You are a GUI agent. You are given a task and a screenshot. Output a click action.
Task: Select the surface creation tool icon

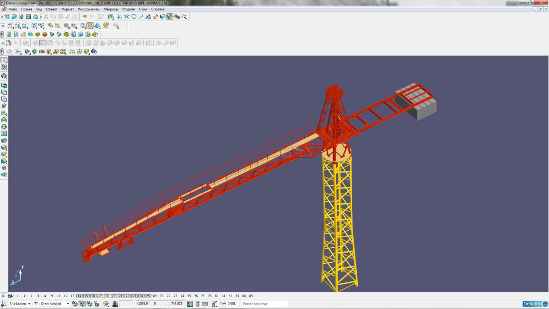click(156, 16)
